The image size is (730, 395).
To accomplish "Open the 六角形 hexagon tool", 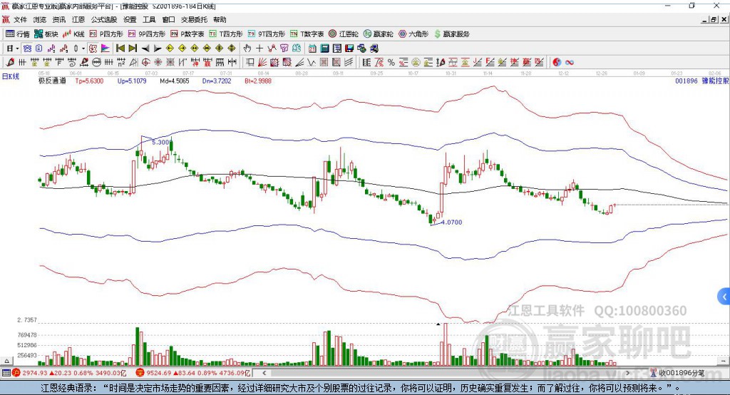I will pyautogui.click(x=413, y=34).
